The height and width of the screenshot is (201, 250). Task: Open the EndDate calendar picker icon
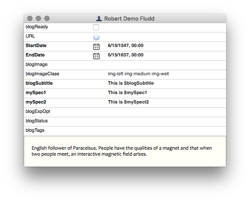[96, 56]
